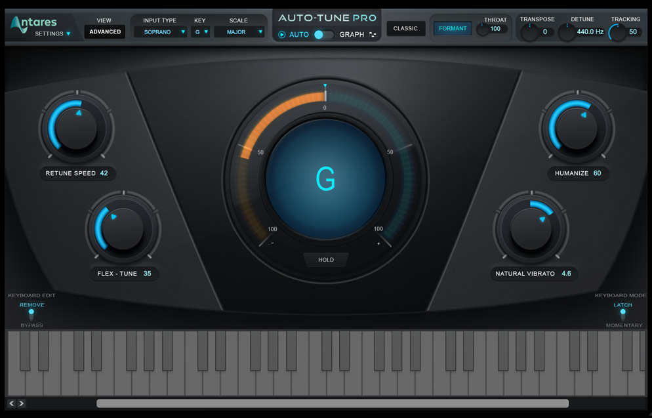Image resolution: width=652 pixels, height=418 pixels.
Task: Click the Flex-Tune value 35
Action: pos(147,273)
